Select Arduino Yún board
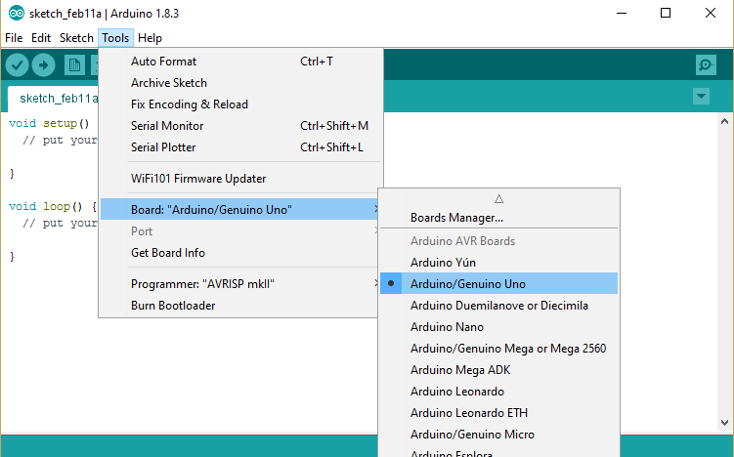734x457 pixels. pos(499,263)
